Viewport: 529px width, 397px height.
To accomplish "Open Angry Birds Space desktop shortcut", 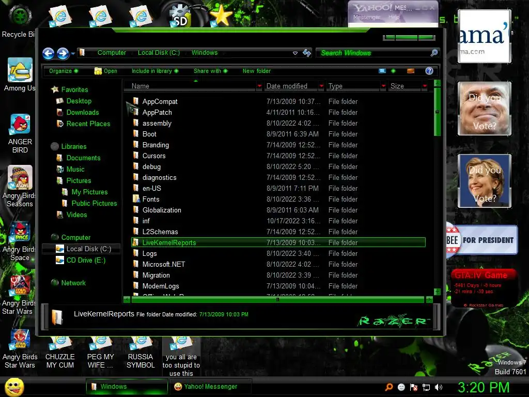I will tap(19, 241).
